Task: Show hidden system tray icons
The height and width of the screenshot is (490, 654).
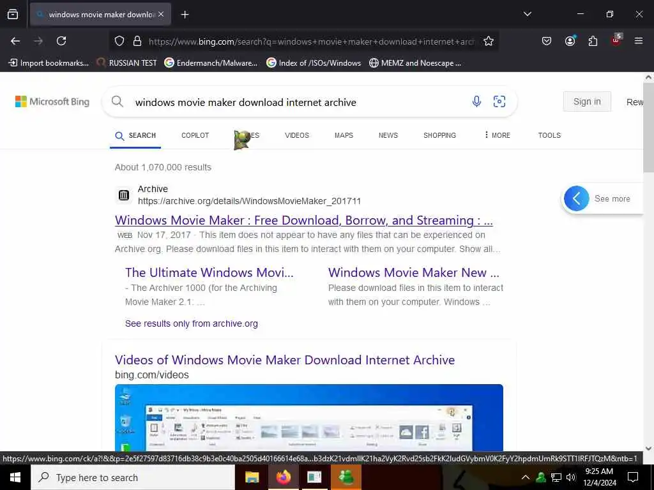Action: tap(526, 477)
